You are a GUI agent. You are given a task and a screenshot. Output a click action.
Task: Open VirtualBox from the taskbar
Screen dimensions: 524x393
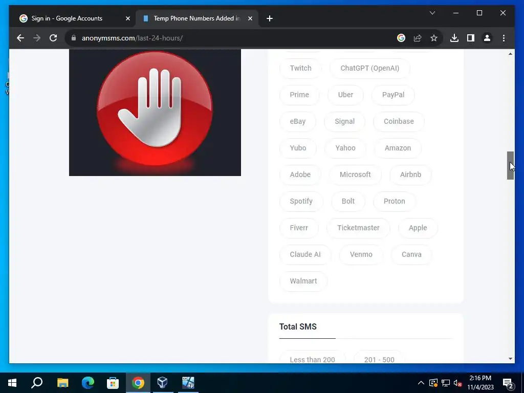point(162,383)
